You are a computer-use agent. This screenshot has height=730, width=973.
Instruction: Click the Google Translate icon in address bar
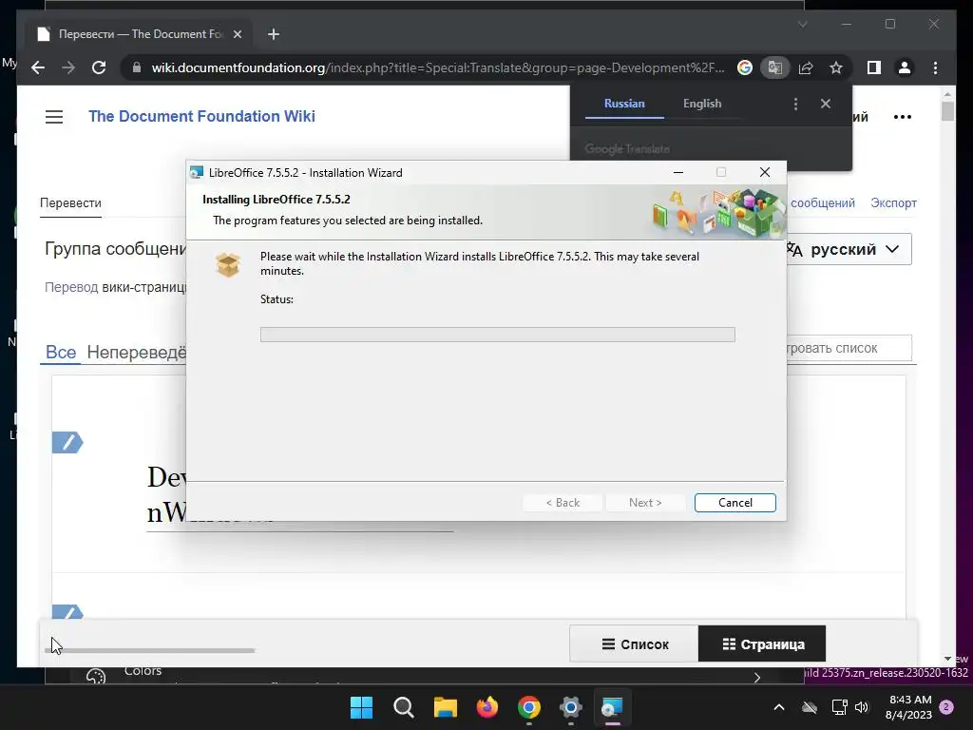tap(775, 67)
